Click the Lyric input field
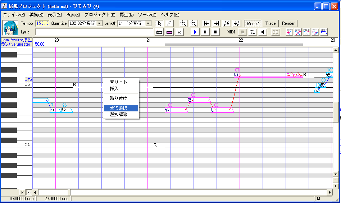 [94, 32]
